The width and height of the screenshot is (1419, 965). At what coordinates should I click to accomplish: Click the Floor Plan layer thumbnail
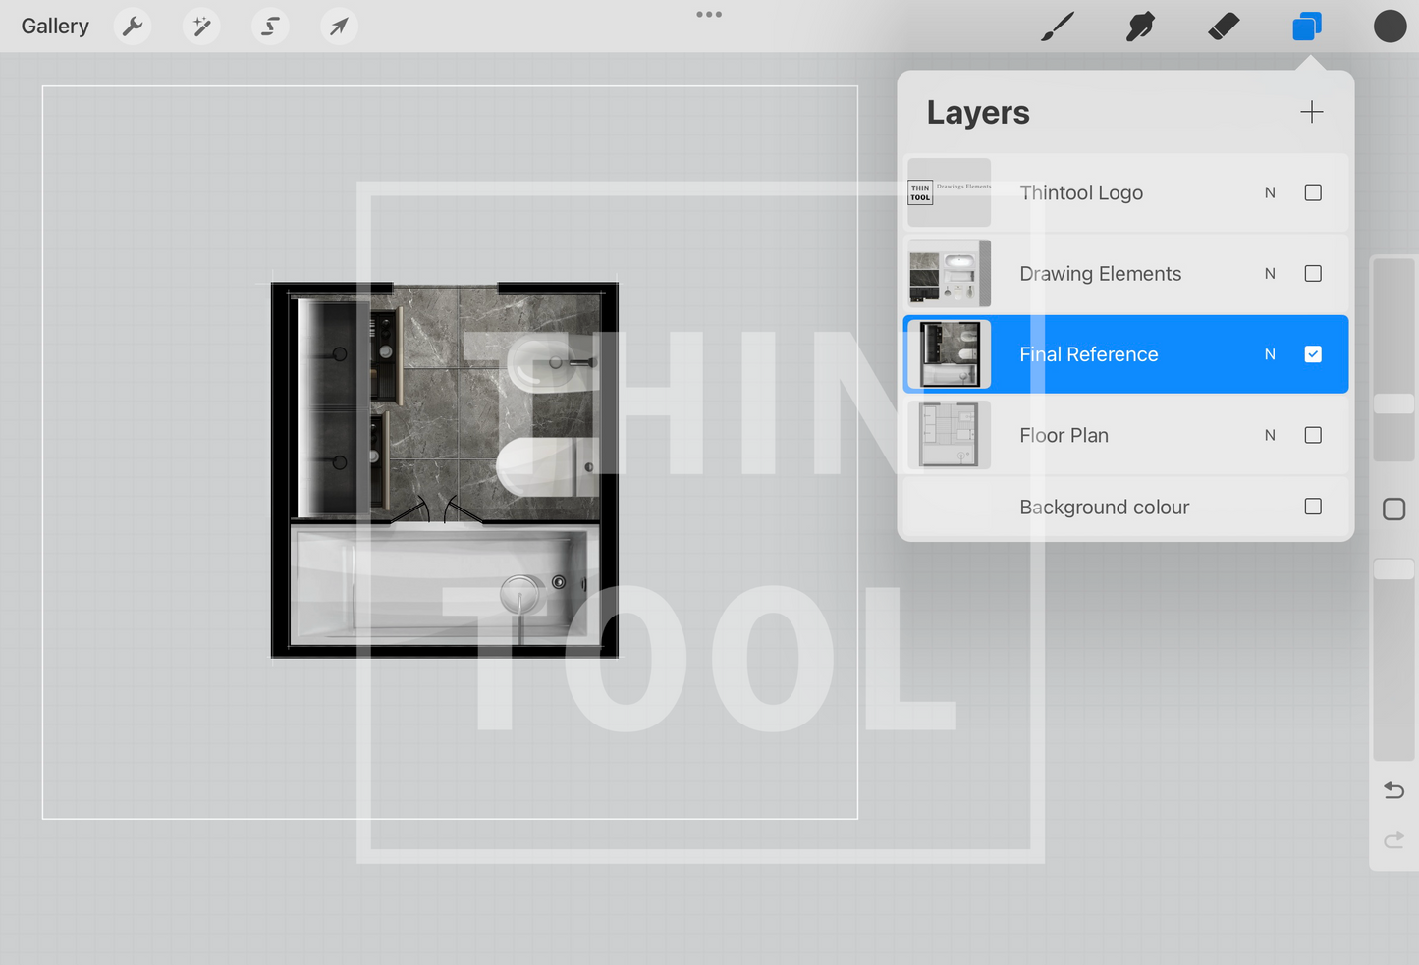point(949,435)
